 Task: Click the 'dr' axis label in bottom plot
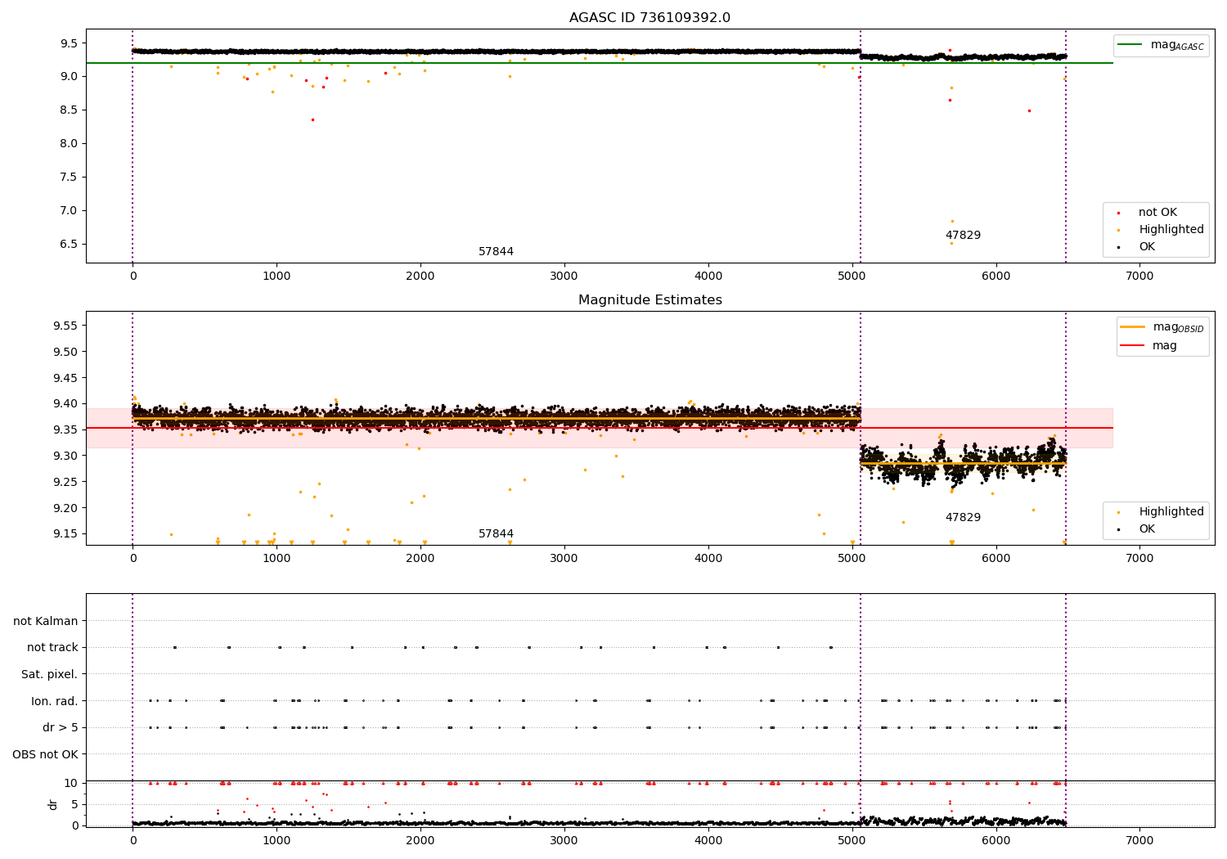pos(53,804)
